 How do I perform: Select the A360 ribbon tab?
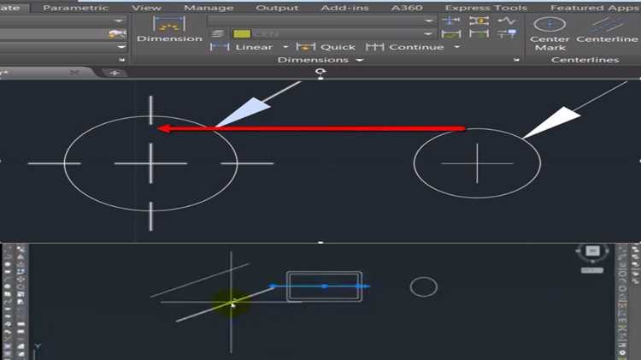tap(407, 8)
